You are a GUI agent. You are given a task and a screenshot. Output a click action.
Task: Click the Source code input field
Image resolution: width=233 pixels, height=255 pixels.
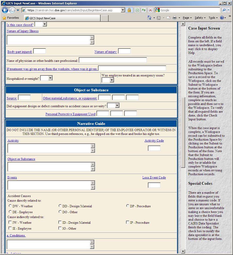[x=24, y=97]
